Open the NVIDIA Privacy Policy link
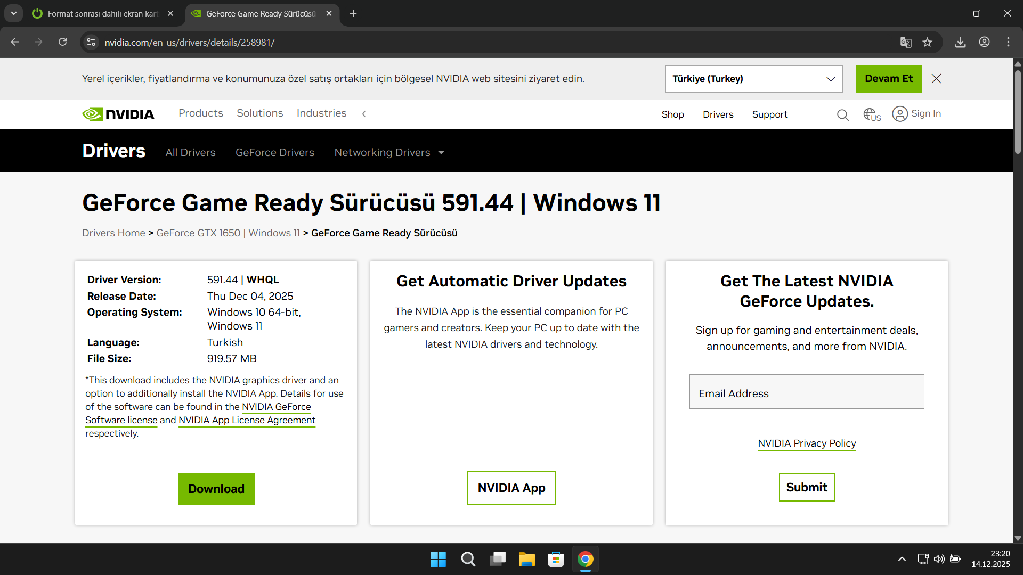Viewport: 1023px width, 575px height. [x=807, y=443]
